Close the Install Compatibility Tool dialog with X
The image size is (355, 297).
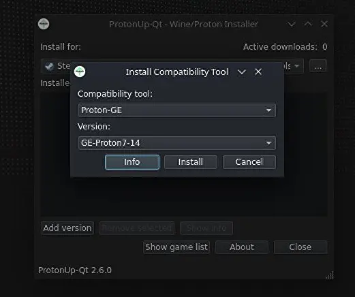[258, 72]
